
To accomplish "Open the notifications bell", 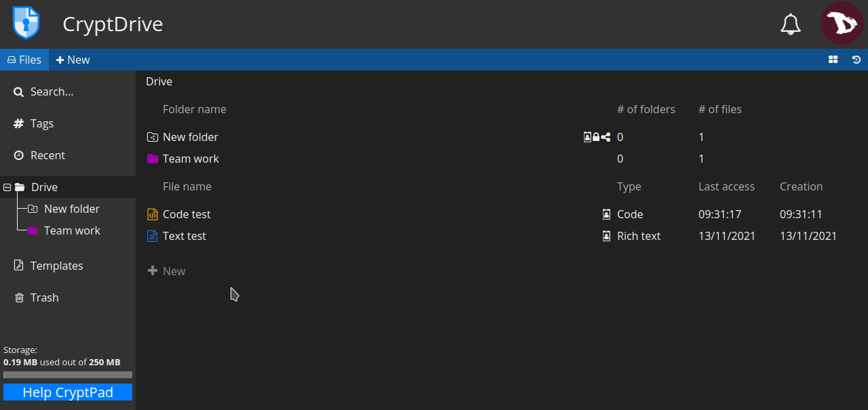I will click(790, 24).
